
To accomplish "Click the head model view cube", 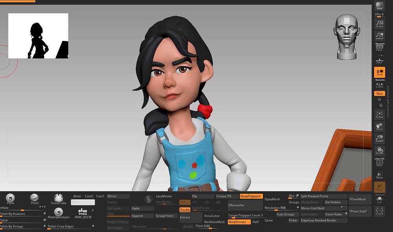I will click(x=347, y=37).
